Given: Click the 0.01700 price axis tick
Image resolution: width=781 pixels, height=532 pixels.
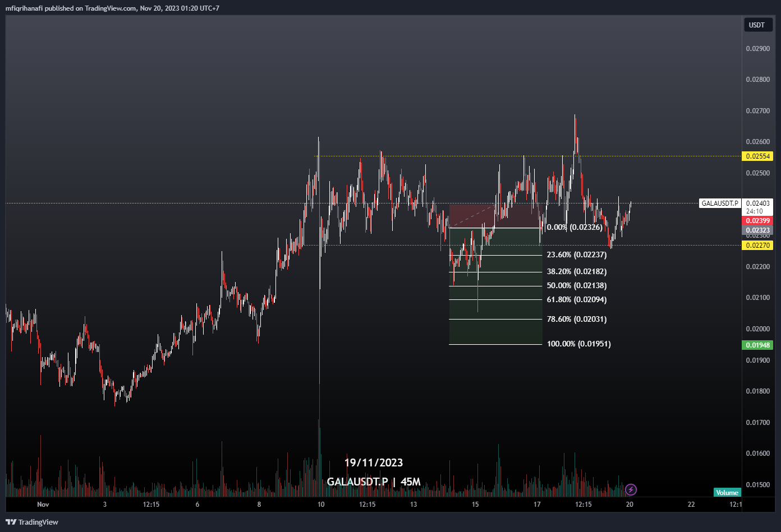Looking at the screenshot, I should pyautogui.click(x=757, y=422).
